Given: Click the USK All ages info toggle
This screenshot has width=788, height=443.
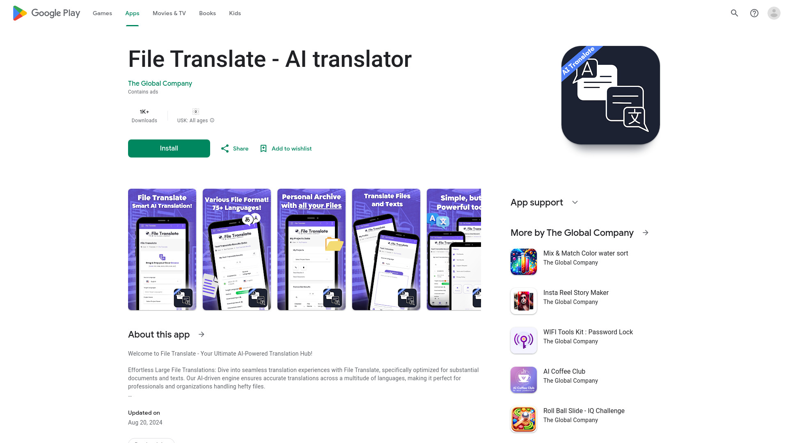Looking at the screenshot, I should 212,120.
